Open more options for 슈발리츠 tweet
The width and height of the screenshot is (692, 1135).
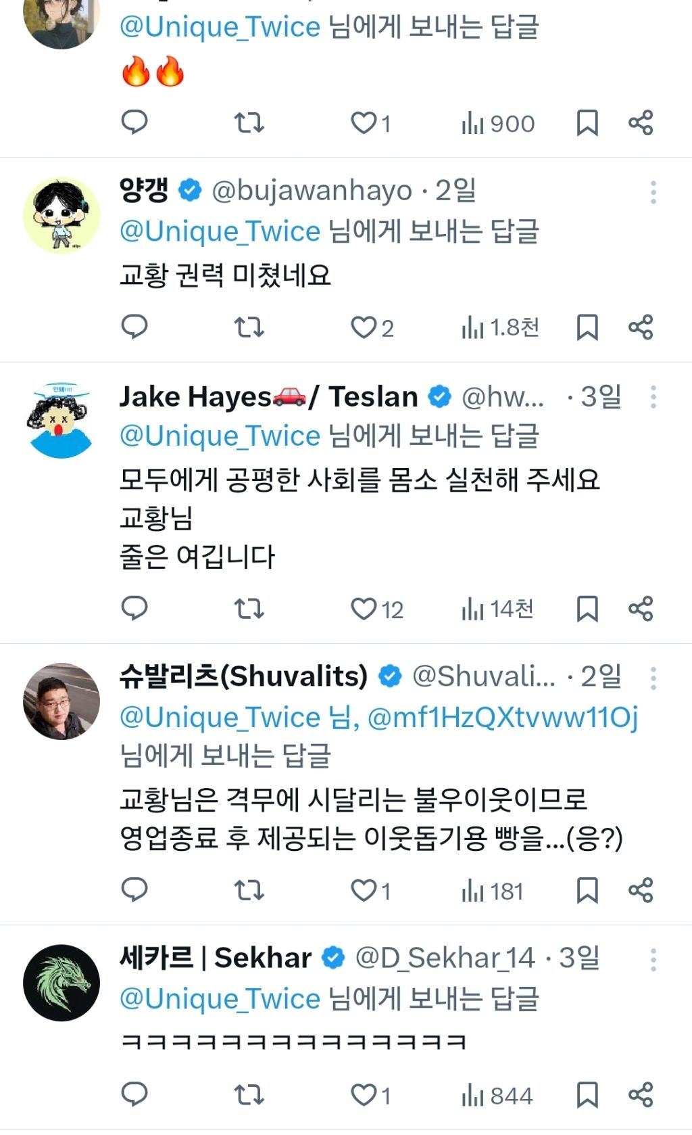pos(653,678)
